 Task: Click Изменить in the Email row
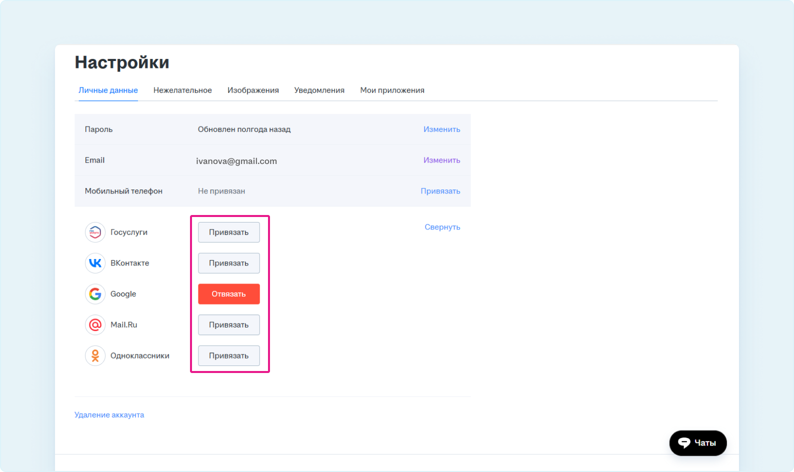[x=441, y=160]
